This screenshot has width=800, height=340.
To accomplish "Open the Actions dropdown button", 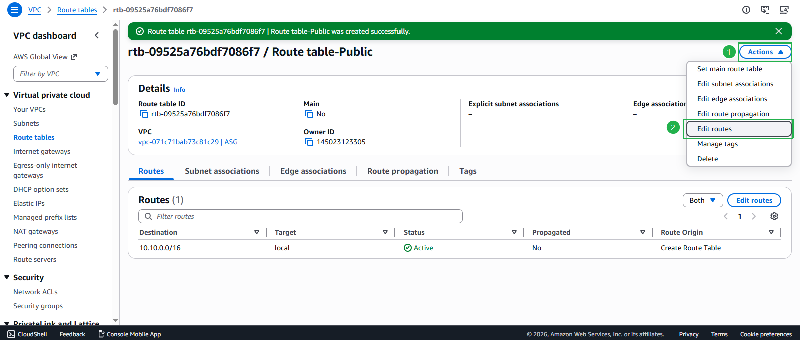I will point(765,52).
